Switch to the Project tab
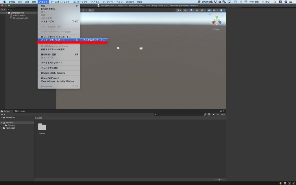Image resolution: width=296 pixels, height=185 pixels. tap(6, 111)
